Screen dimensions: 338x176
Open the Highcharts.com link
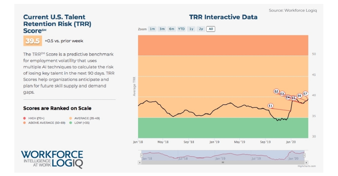click(x=307, y=166)
